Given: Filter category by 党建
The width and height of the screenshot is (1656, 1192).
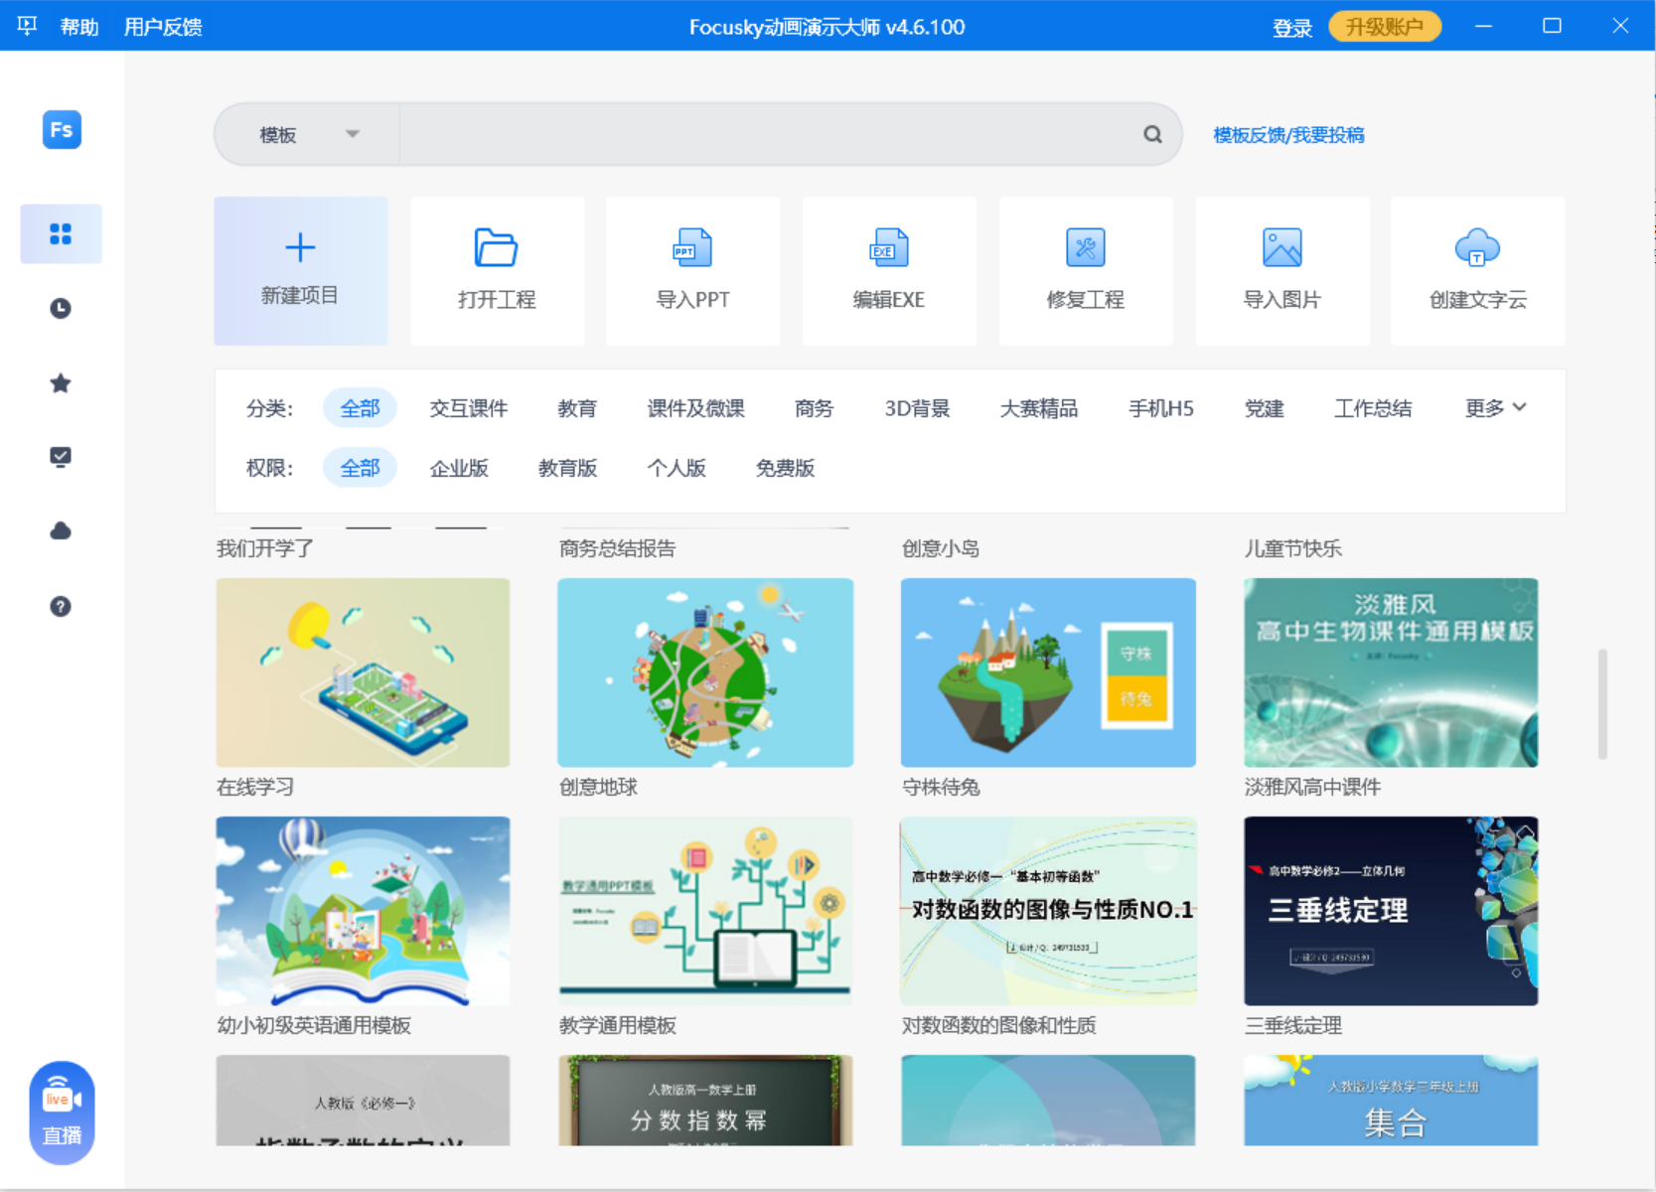Looking at the screenshot, I should pyautogui.click(x=1264, y=408).
